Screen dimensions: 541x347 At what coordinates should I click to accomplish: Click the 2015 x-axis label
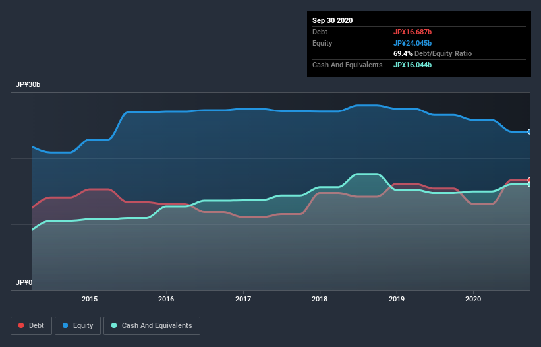[90, 299]
